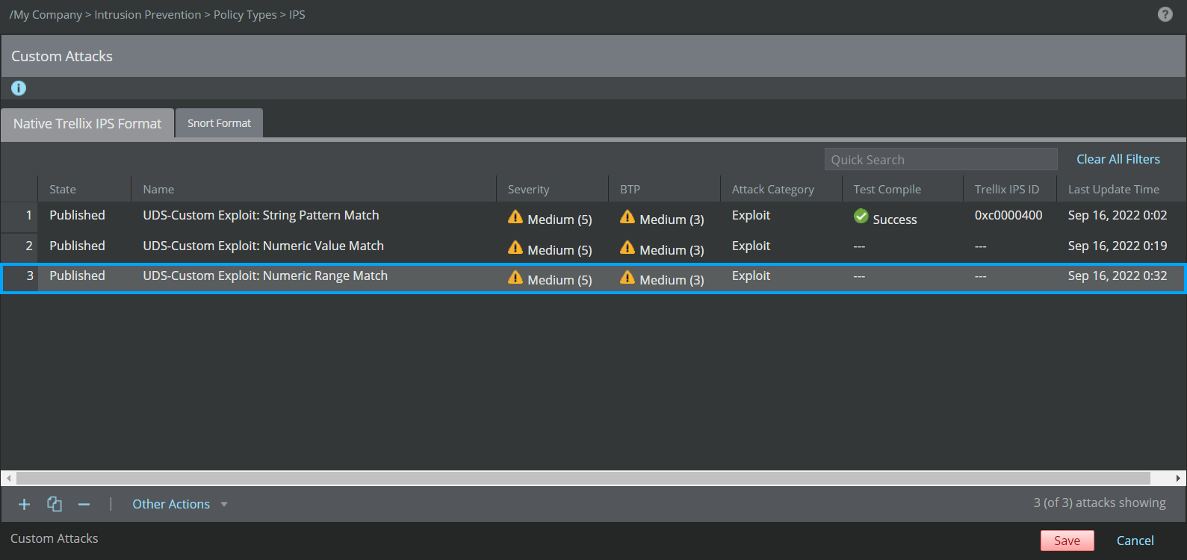Switch to Snort Format tab
1187x560 pixels.
pyautogui.click(x=219, y=123)
